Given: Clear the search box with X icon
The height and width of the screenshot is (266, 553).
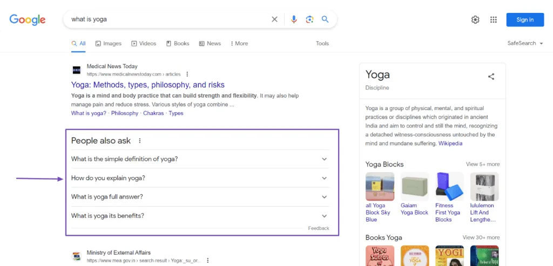Looking at the screenshot, I should (x=274, y=19).
